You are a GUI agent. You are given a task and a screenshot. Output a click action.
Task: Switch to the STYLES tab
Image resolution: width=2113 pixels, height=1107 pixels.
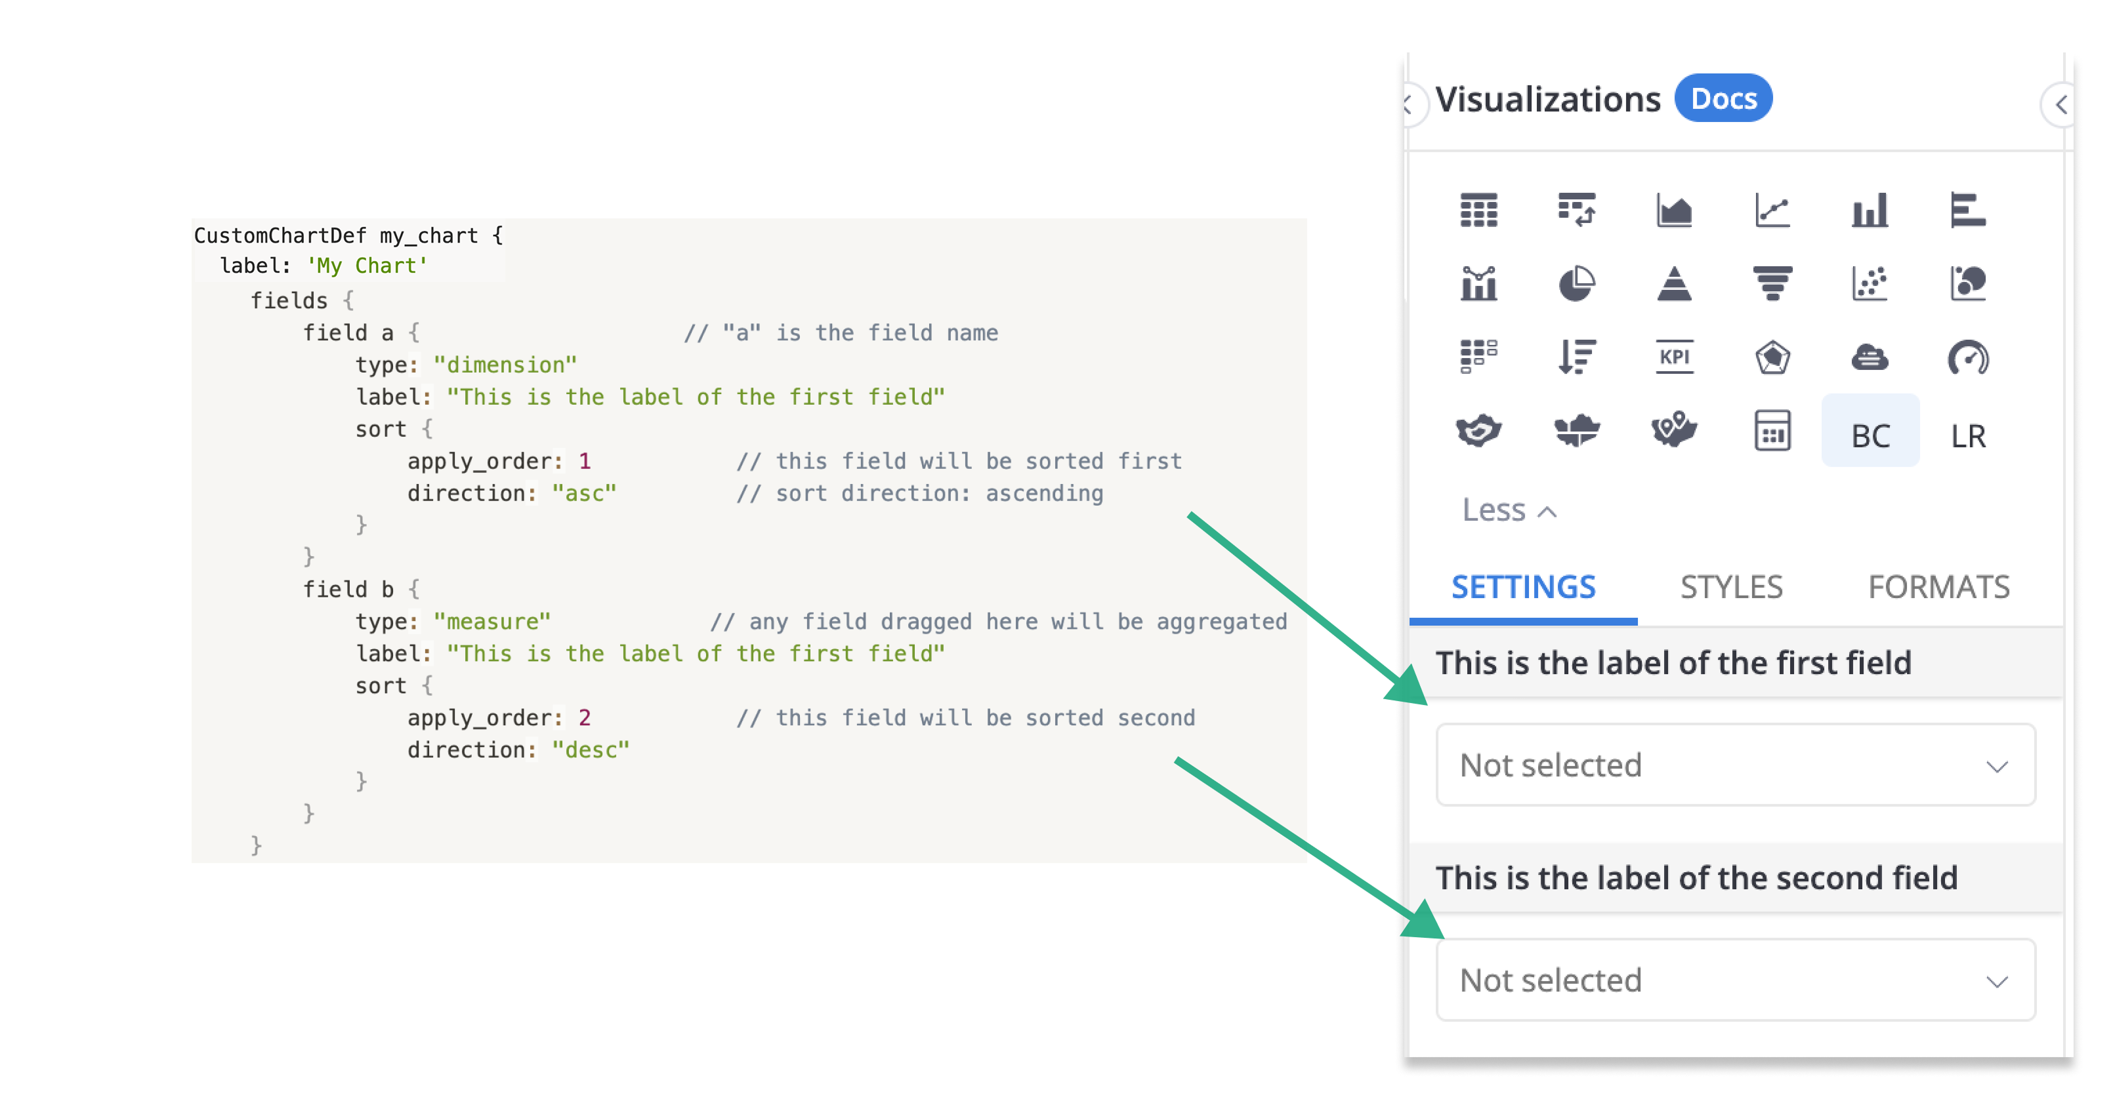coord(1731,586)
